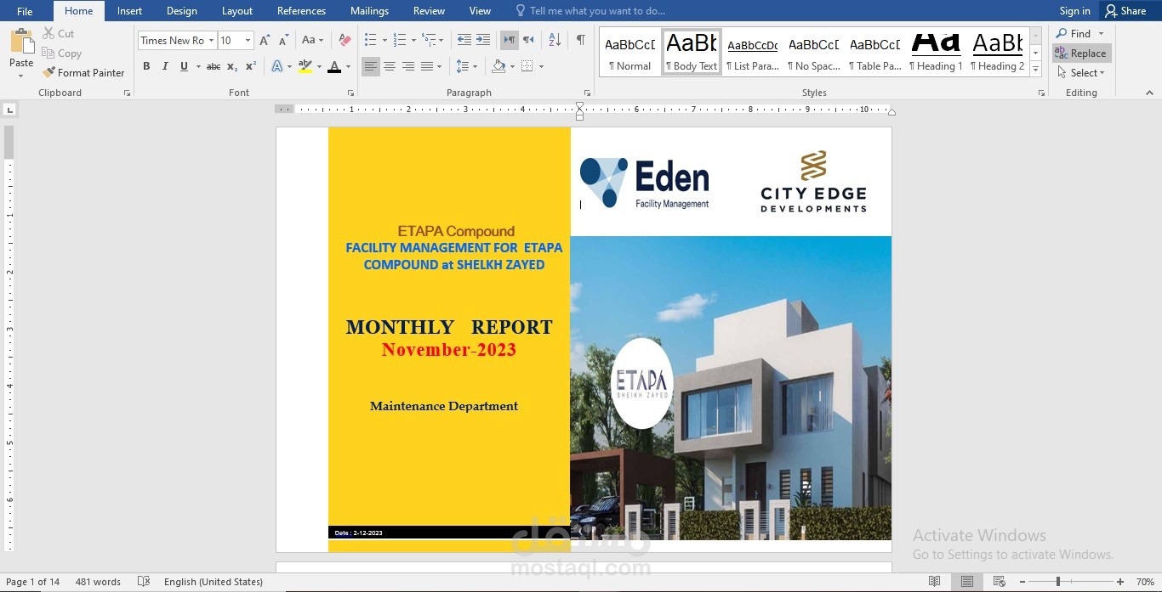Click the Sign in link

coord(1074,11)
